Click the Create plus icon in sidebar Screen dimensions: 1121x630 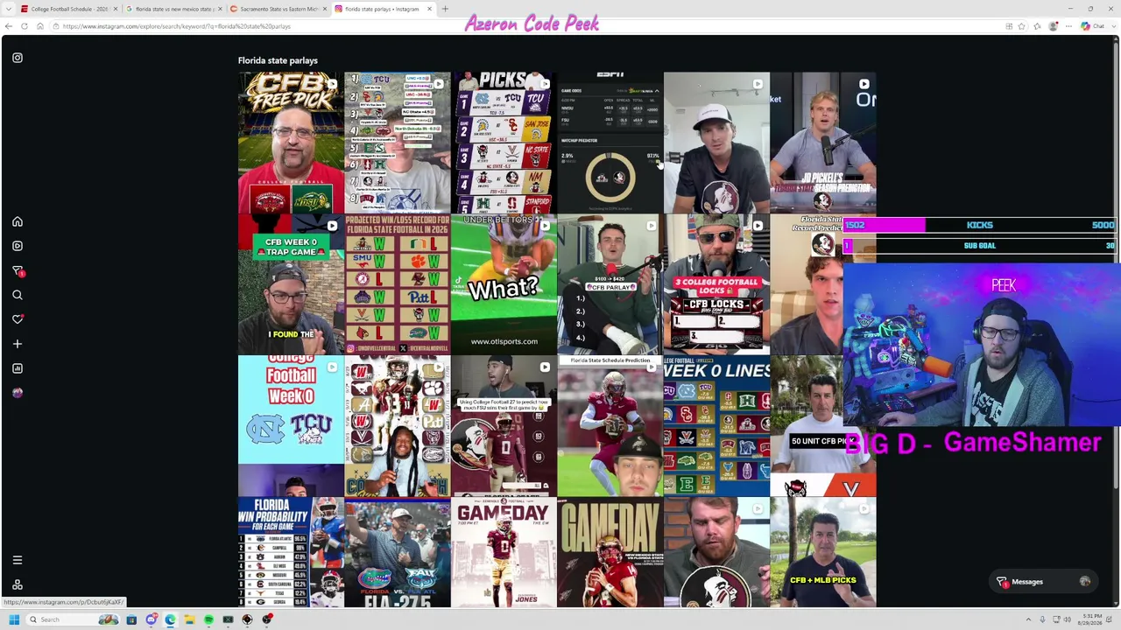pos(18,344)
